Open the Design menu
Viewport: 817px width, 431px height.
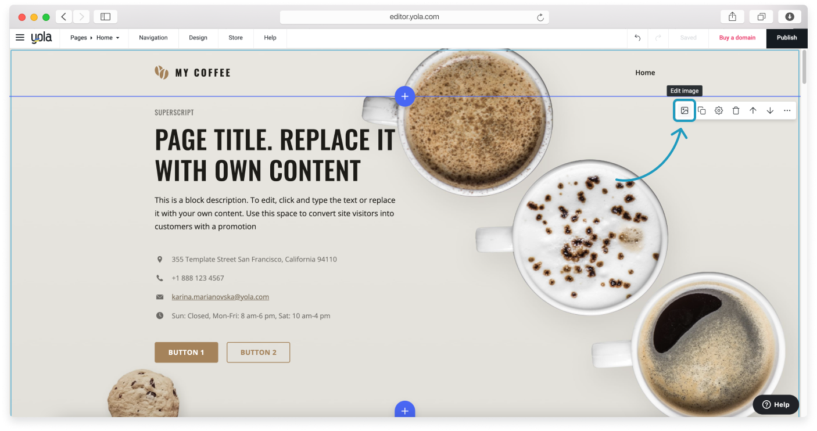[x=198, y=38]
